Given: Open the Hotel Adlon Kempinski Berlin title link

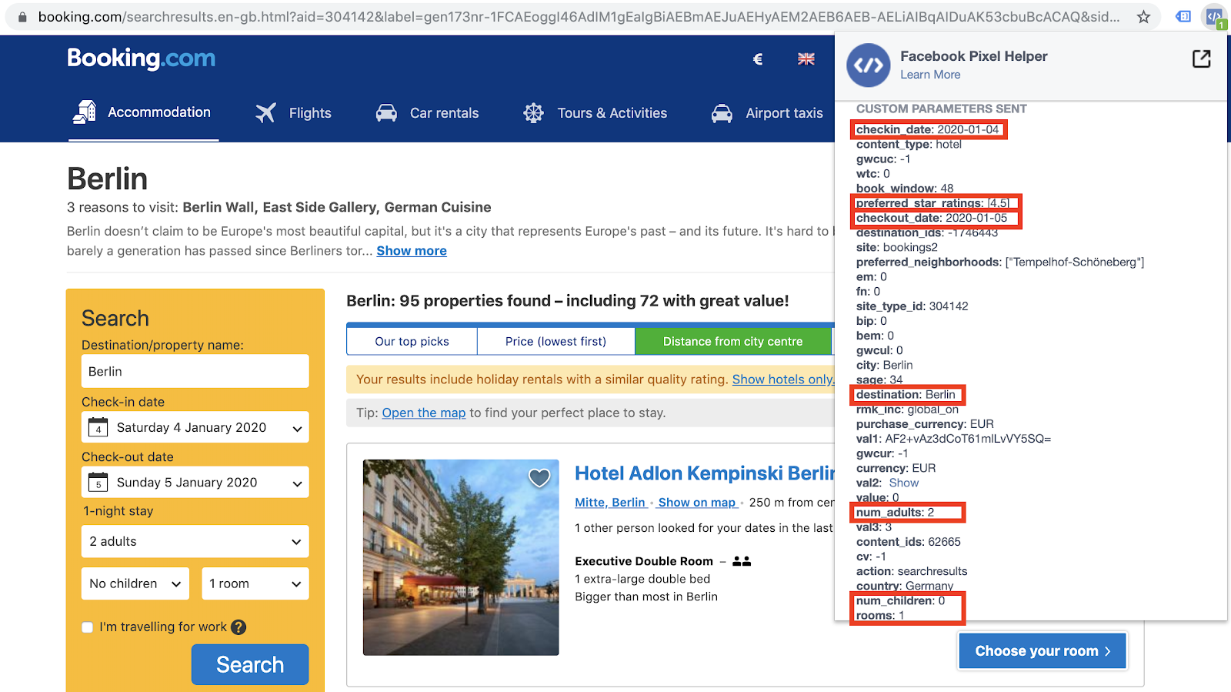Looking at the screenshot, I should (705, 473).
